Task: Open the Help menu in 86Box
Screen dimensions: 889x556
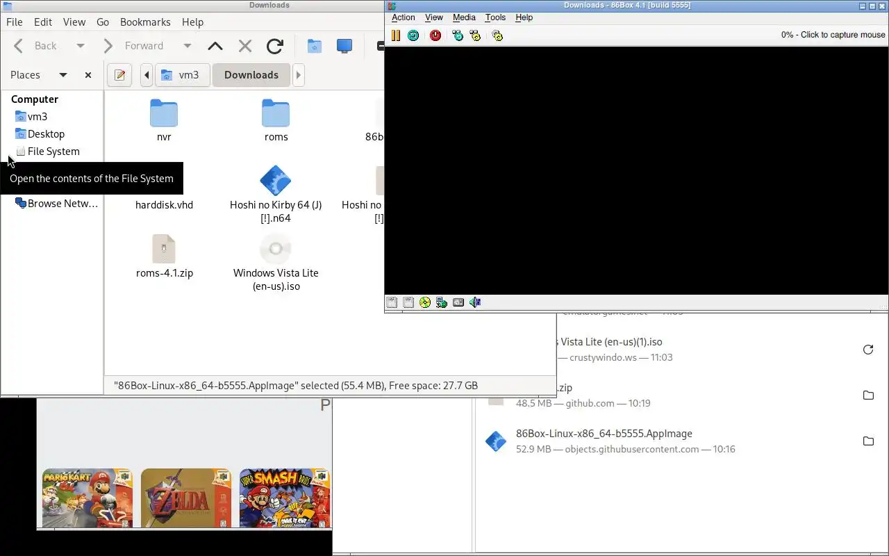Action: click(524, 17)
